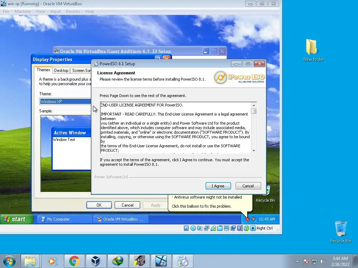Switch to the Screen Saver tab
This screenshot has width=358, height=268.
[x=81, y=70]
